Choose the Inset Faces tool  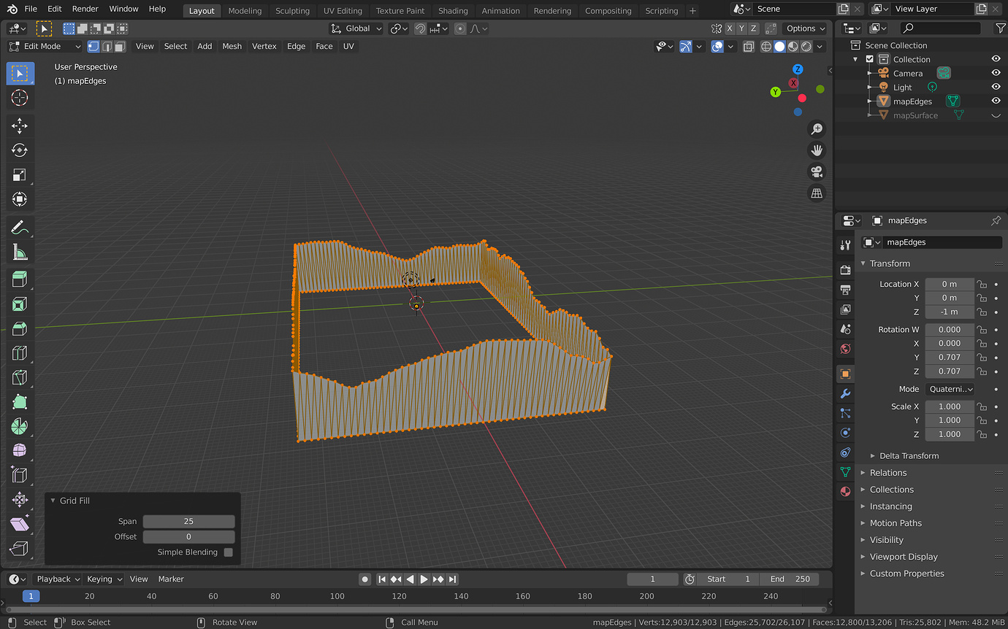pos(20,304)
